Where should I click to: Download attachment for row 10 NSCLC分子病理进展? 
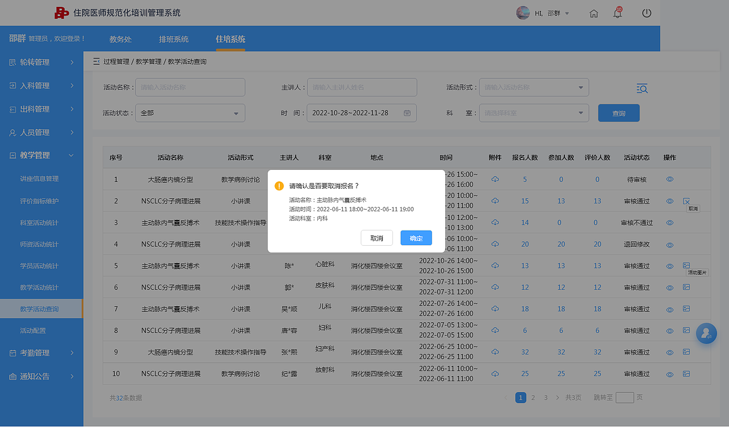(x=495, y=374)
